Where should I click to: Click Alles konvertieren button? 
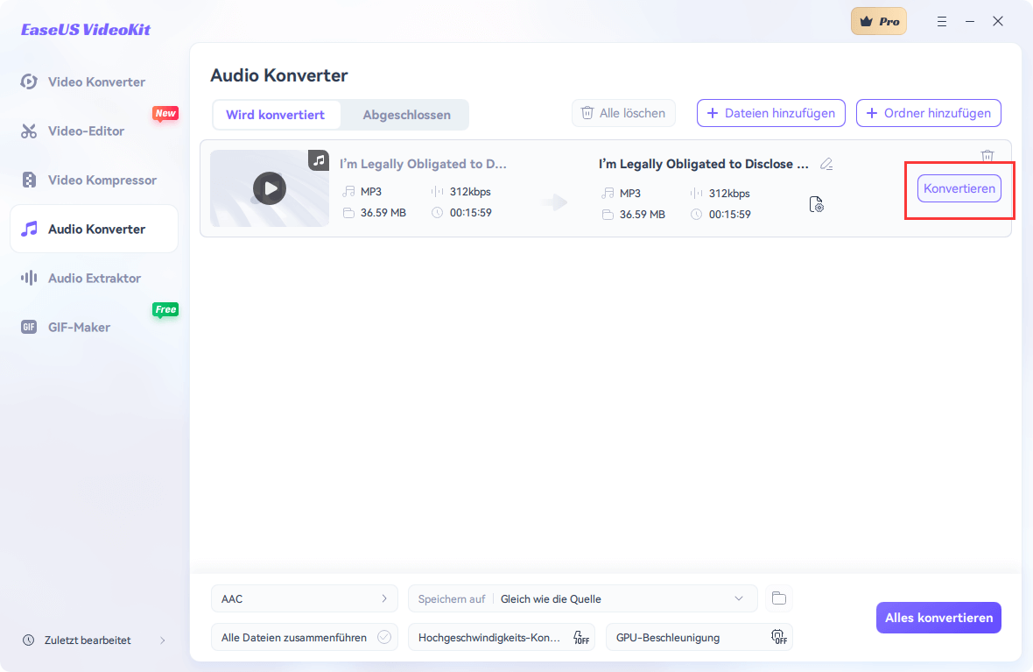(938, 618)
